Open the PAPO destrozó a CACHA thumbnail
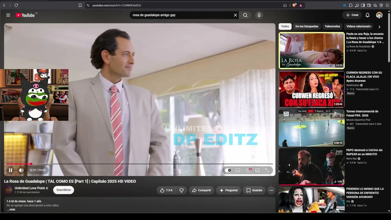 [312, 167]
